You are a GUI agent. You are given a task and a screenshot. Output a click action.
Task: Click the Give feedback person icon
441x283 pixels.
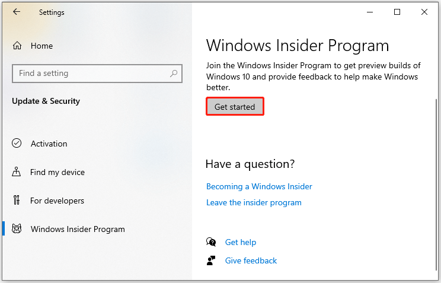pyautogui.click(x=211, y=260)
